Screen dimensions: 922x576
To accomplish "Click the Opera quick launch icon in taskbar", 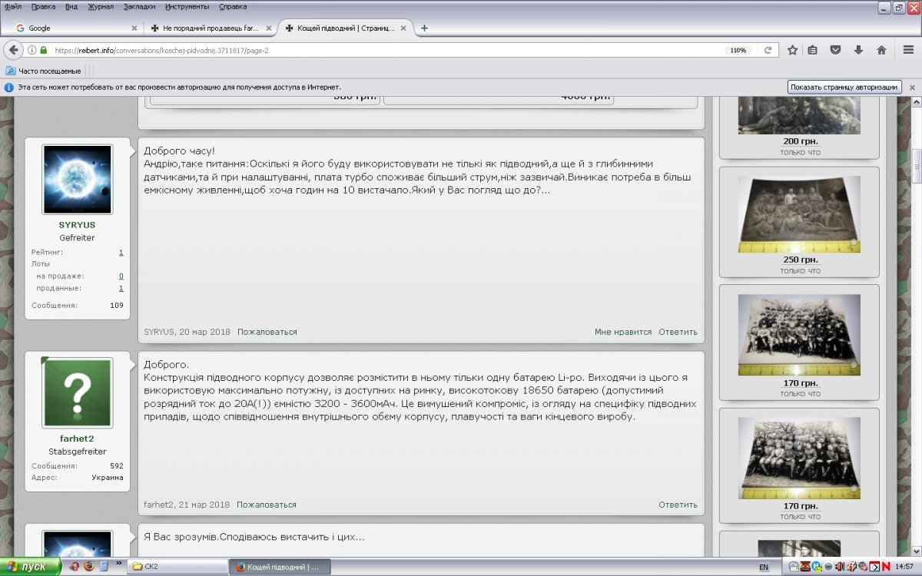I will 75,567.
